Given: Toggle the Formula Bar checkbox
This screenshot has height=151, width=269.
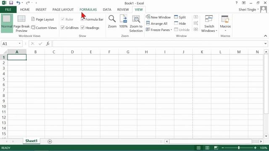Looking at the screenshot, I should [82, 19].
